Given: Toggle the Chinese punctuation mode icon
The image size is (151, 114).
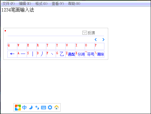Looking at the screenshot, I should click(x=37, y=108).
